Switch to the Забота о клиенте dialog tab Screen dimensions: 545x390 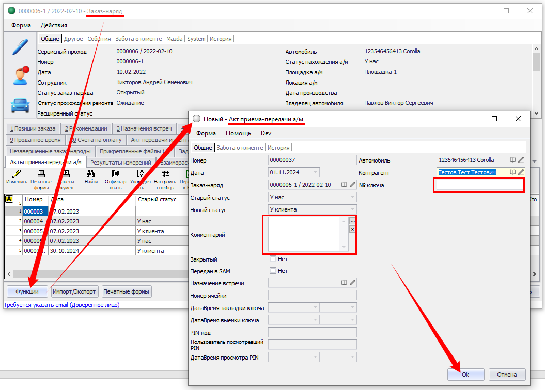pyautogui.click(x=240, y=148)
